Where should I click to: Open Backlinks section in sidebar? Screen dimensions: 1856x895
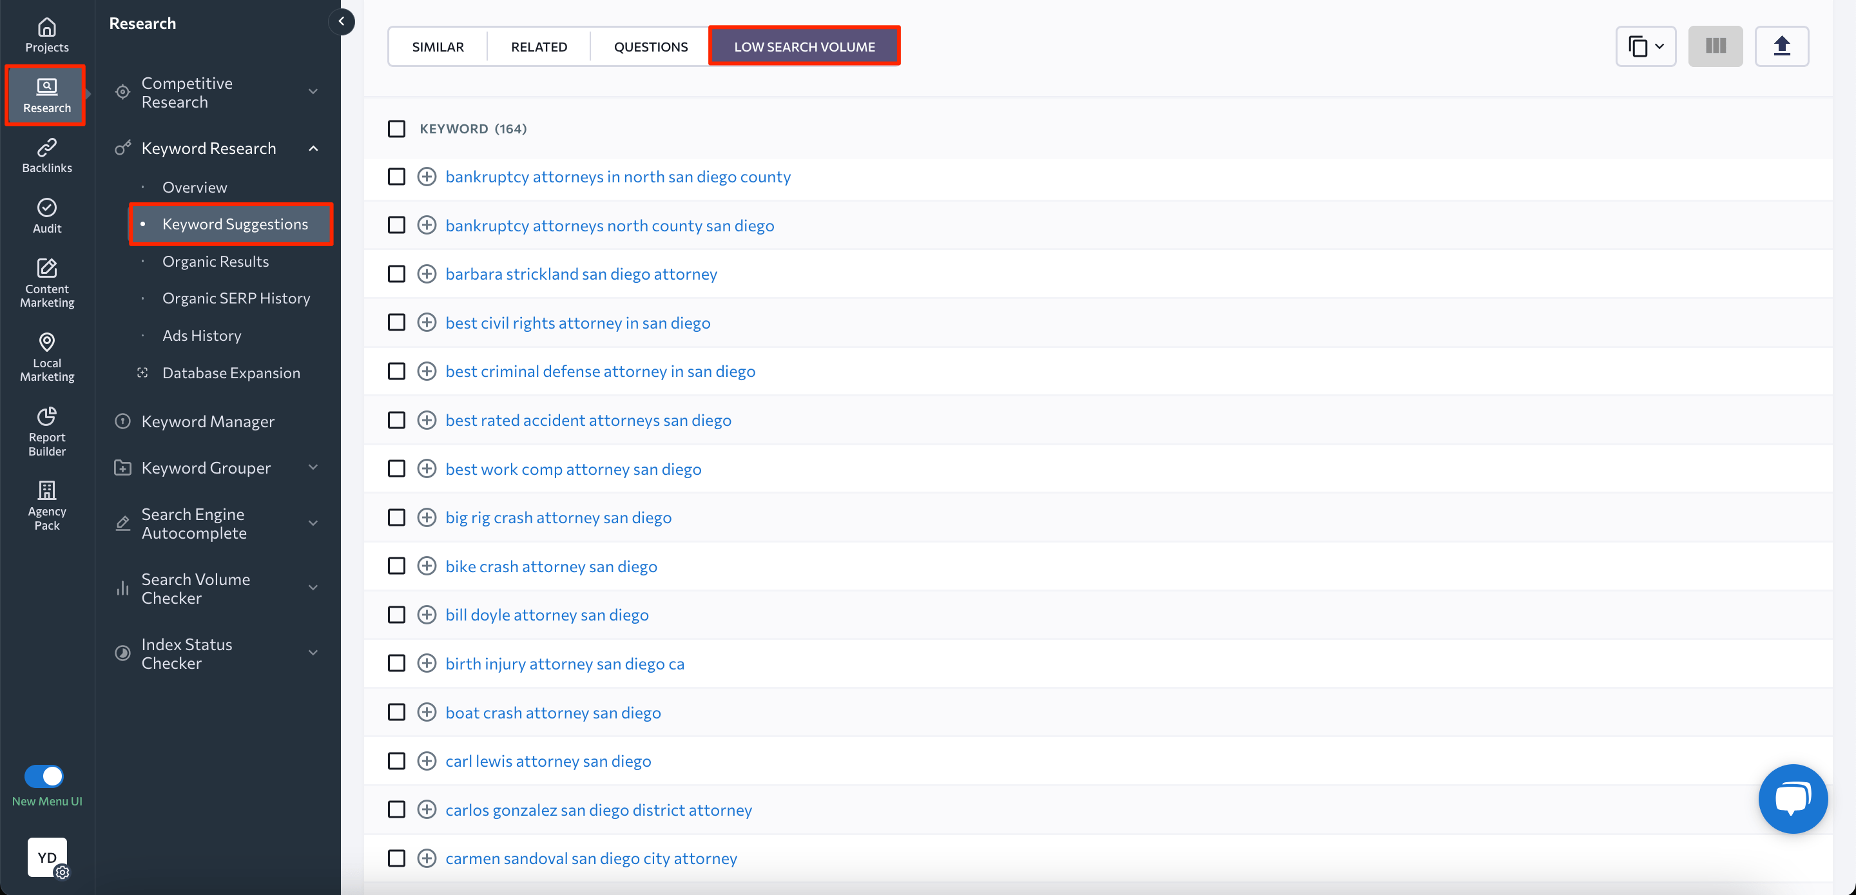point(47,155)
